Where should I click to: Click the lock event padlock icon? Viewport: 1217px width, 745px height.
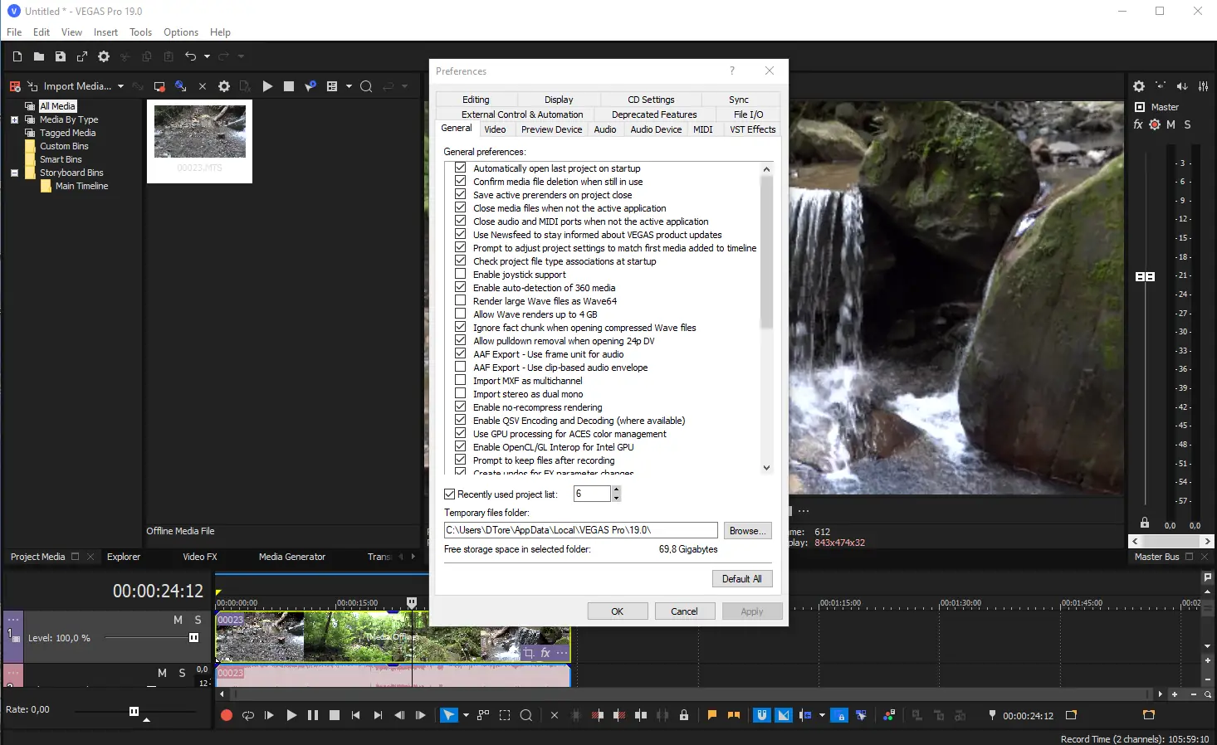coord(684,715)
